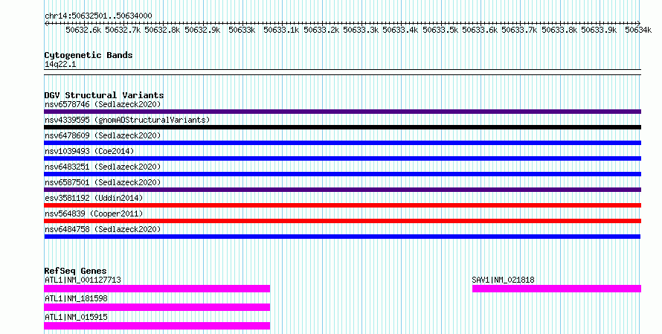
Task: Select the magenta bar for ATL1|NM_001127713
Action: (x=157, y=289)
